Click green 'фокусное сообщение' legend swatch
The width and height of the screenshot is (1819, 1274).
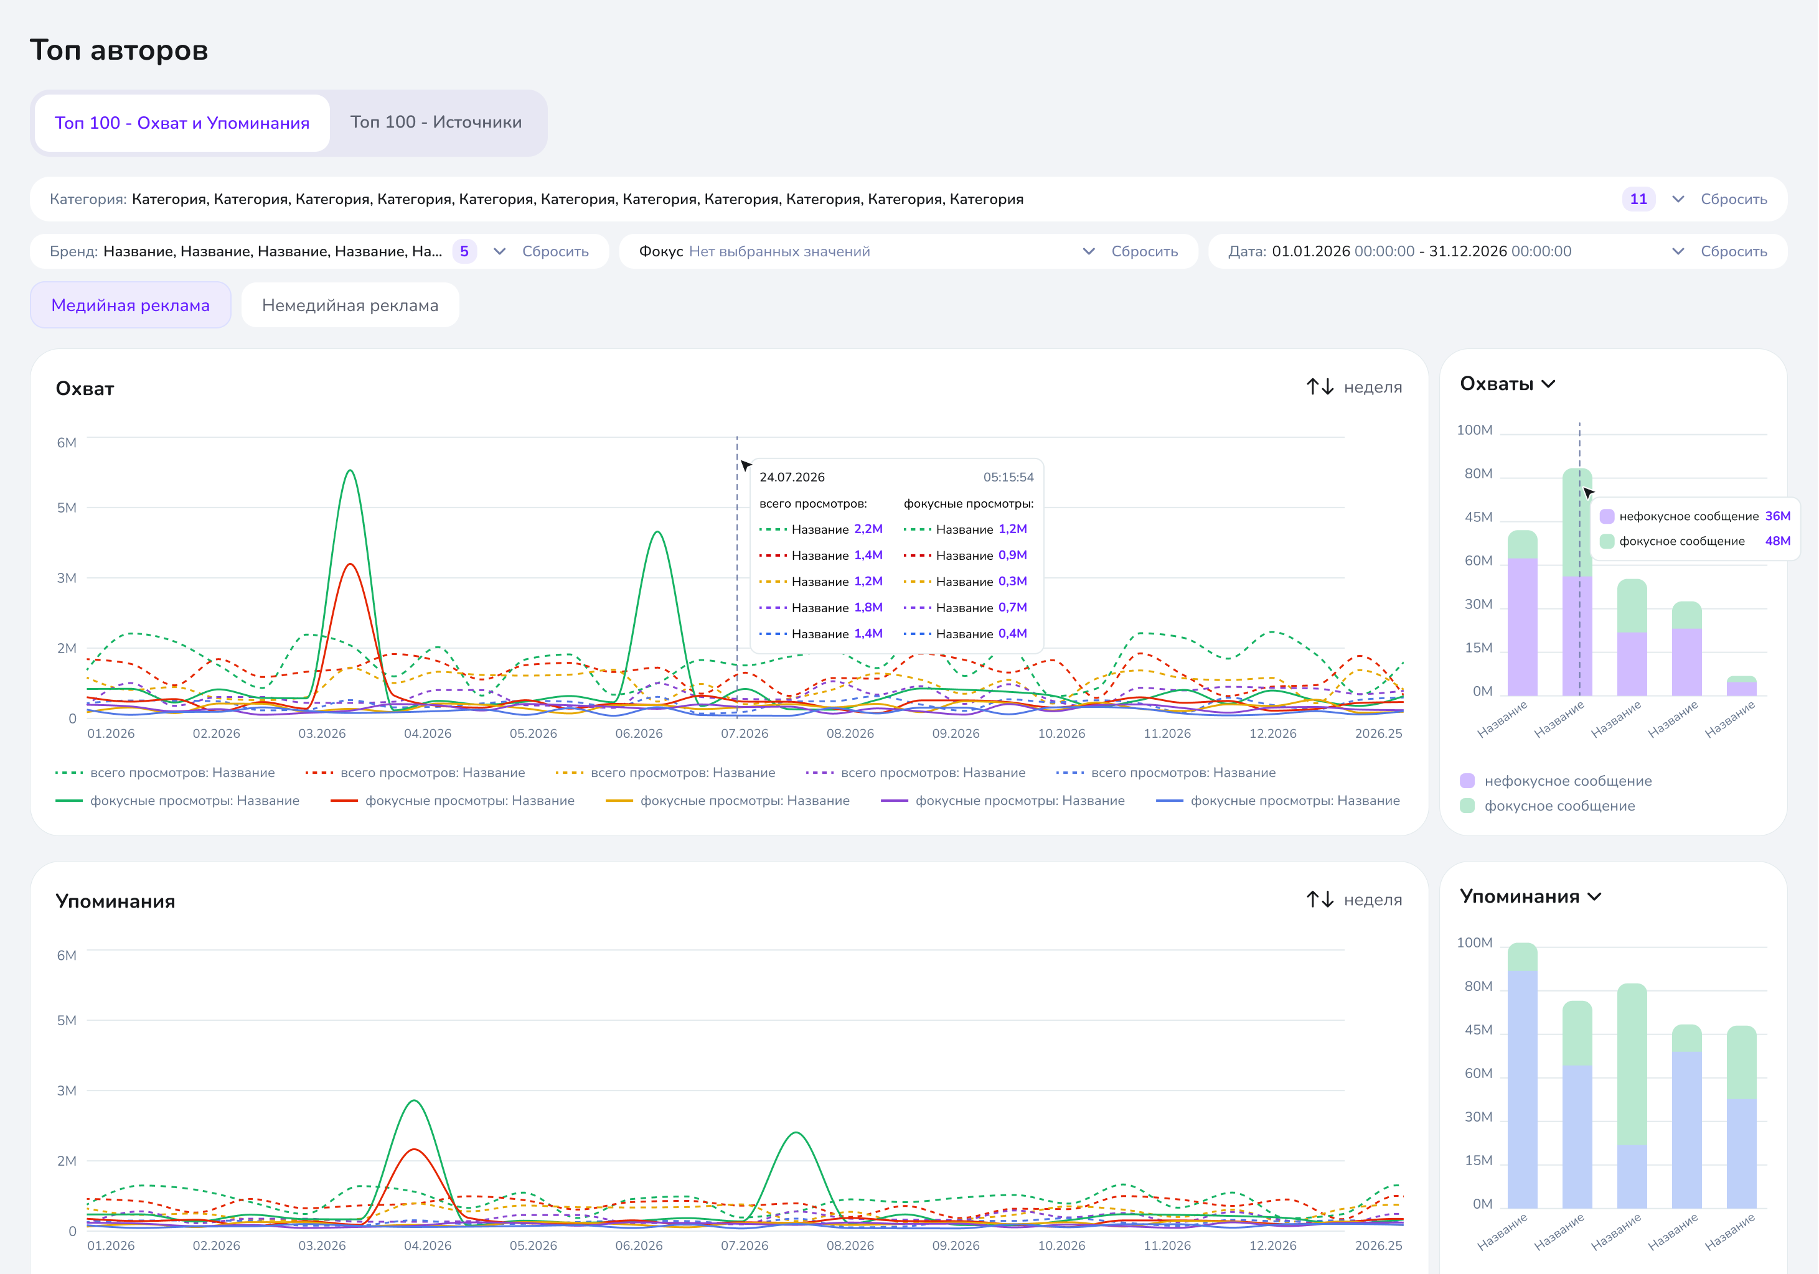(1467, 806)
